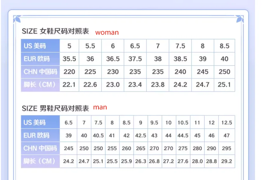262x180 pixels.
Task: Select the foot length cell '28.8'
Action: [212, 161]
